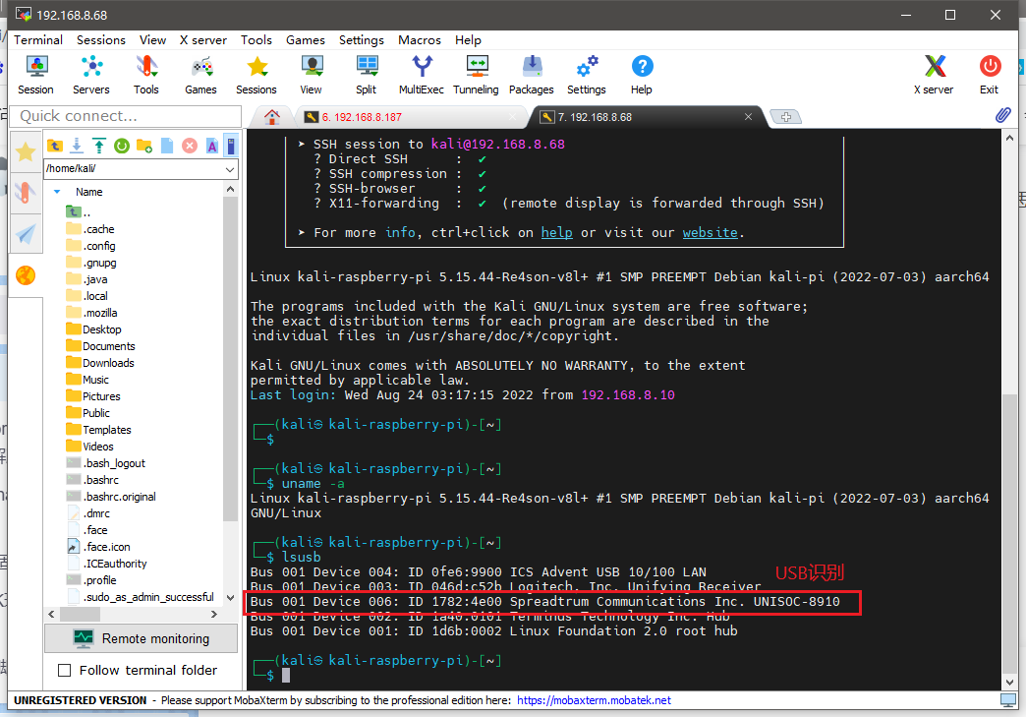This screenshot has width=1026, height=717.
Task: Click the Help question mark toolbar icon
Action: coord(641,76)
